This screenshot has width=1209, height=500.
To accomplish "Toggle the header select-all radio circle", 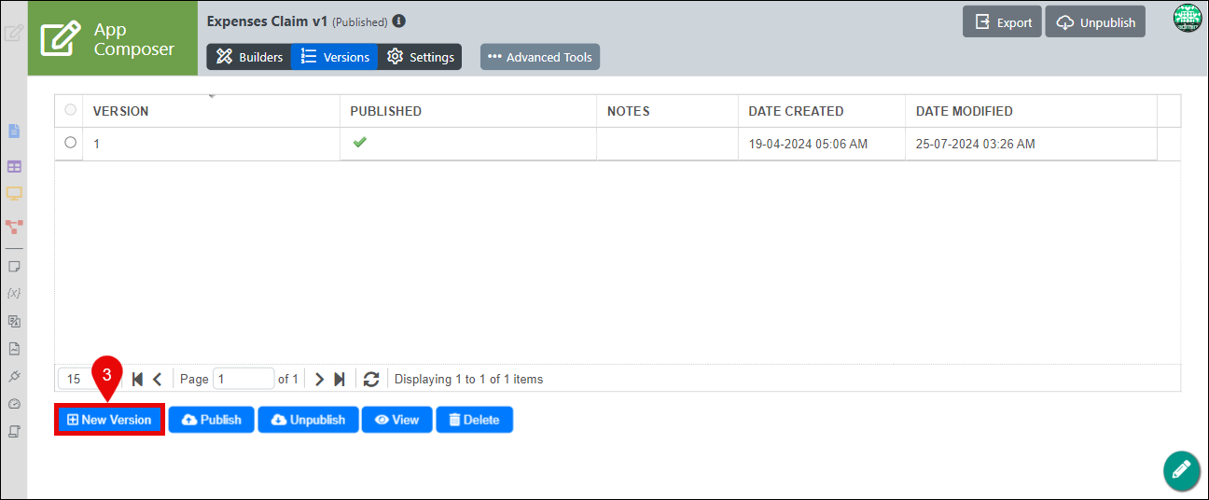I will coord(70,110).
